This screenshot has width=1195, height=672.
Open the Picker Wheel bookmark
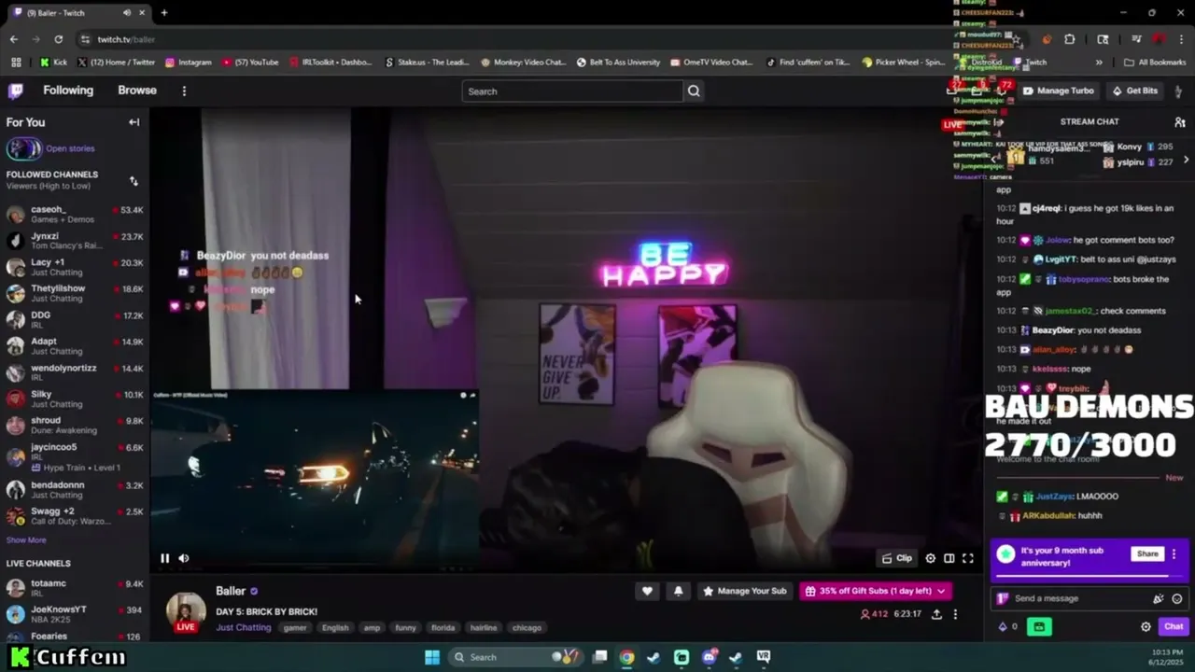[903, 63]
